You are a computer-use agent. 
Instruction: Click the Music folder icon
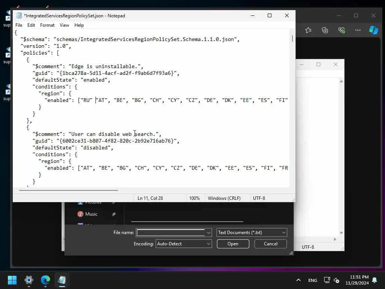tap(80, 214)
